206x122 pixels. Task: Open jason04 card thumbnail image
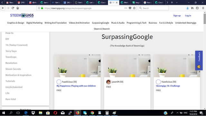tap(127, 66)
